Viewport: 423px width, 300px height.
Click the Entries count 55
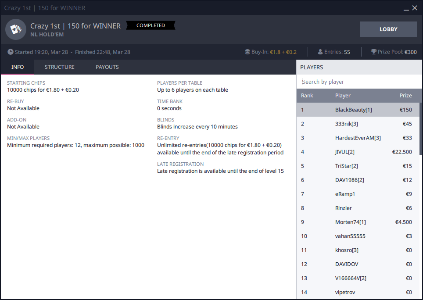coord(347,52)
